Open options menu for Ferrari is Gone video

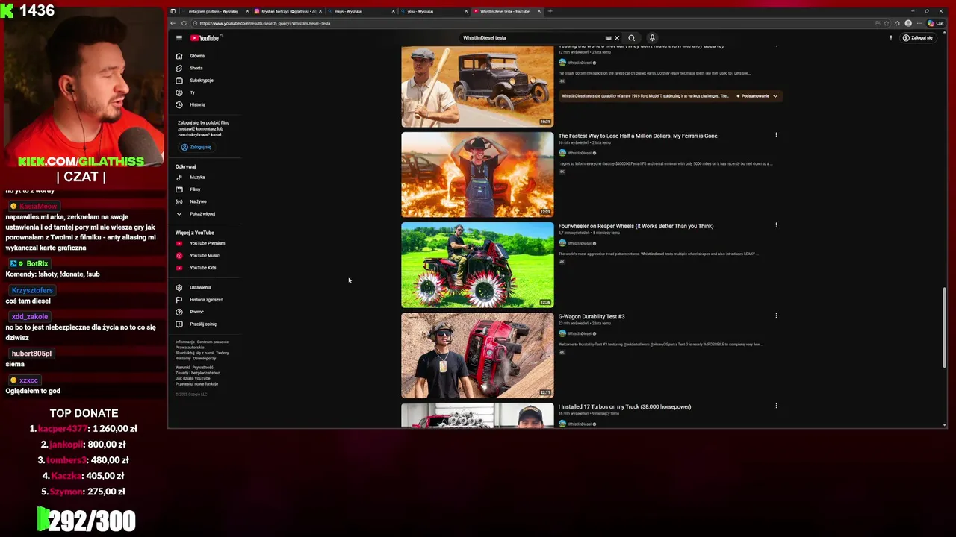(x=776, y=135)
